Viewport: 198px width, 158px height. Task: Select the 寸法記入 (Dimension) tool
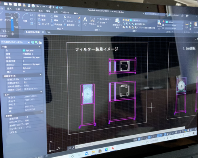[x=92, y=21]
